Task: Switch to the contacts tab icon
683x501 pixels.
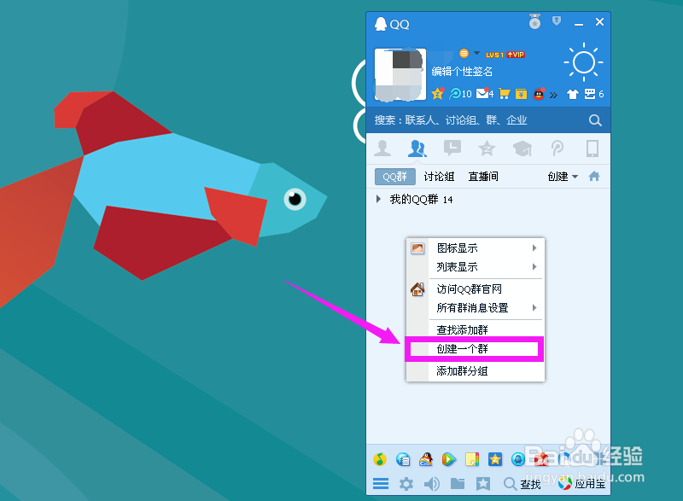Action: (382, 149)
